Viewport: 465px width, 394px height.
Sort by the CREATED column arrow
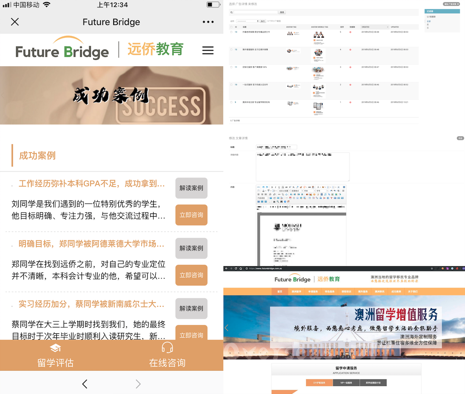tap(387, 27)
